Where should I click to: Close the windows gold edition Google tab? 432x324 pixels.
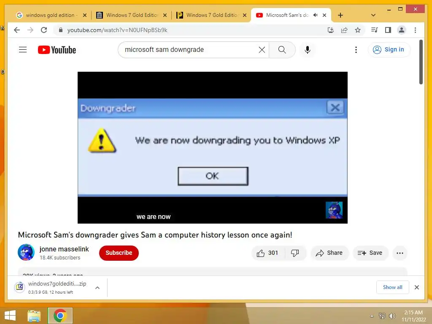[84, 15]
